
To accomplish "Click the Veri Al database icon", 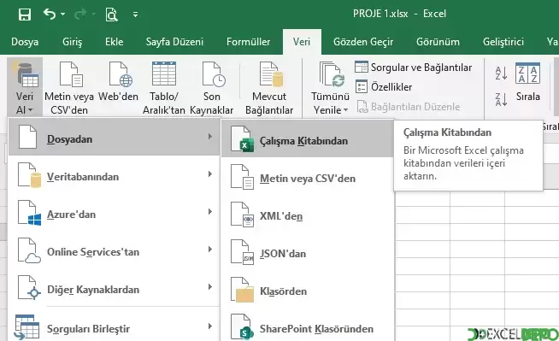I will point(26,74).
